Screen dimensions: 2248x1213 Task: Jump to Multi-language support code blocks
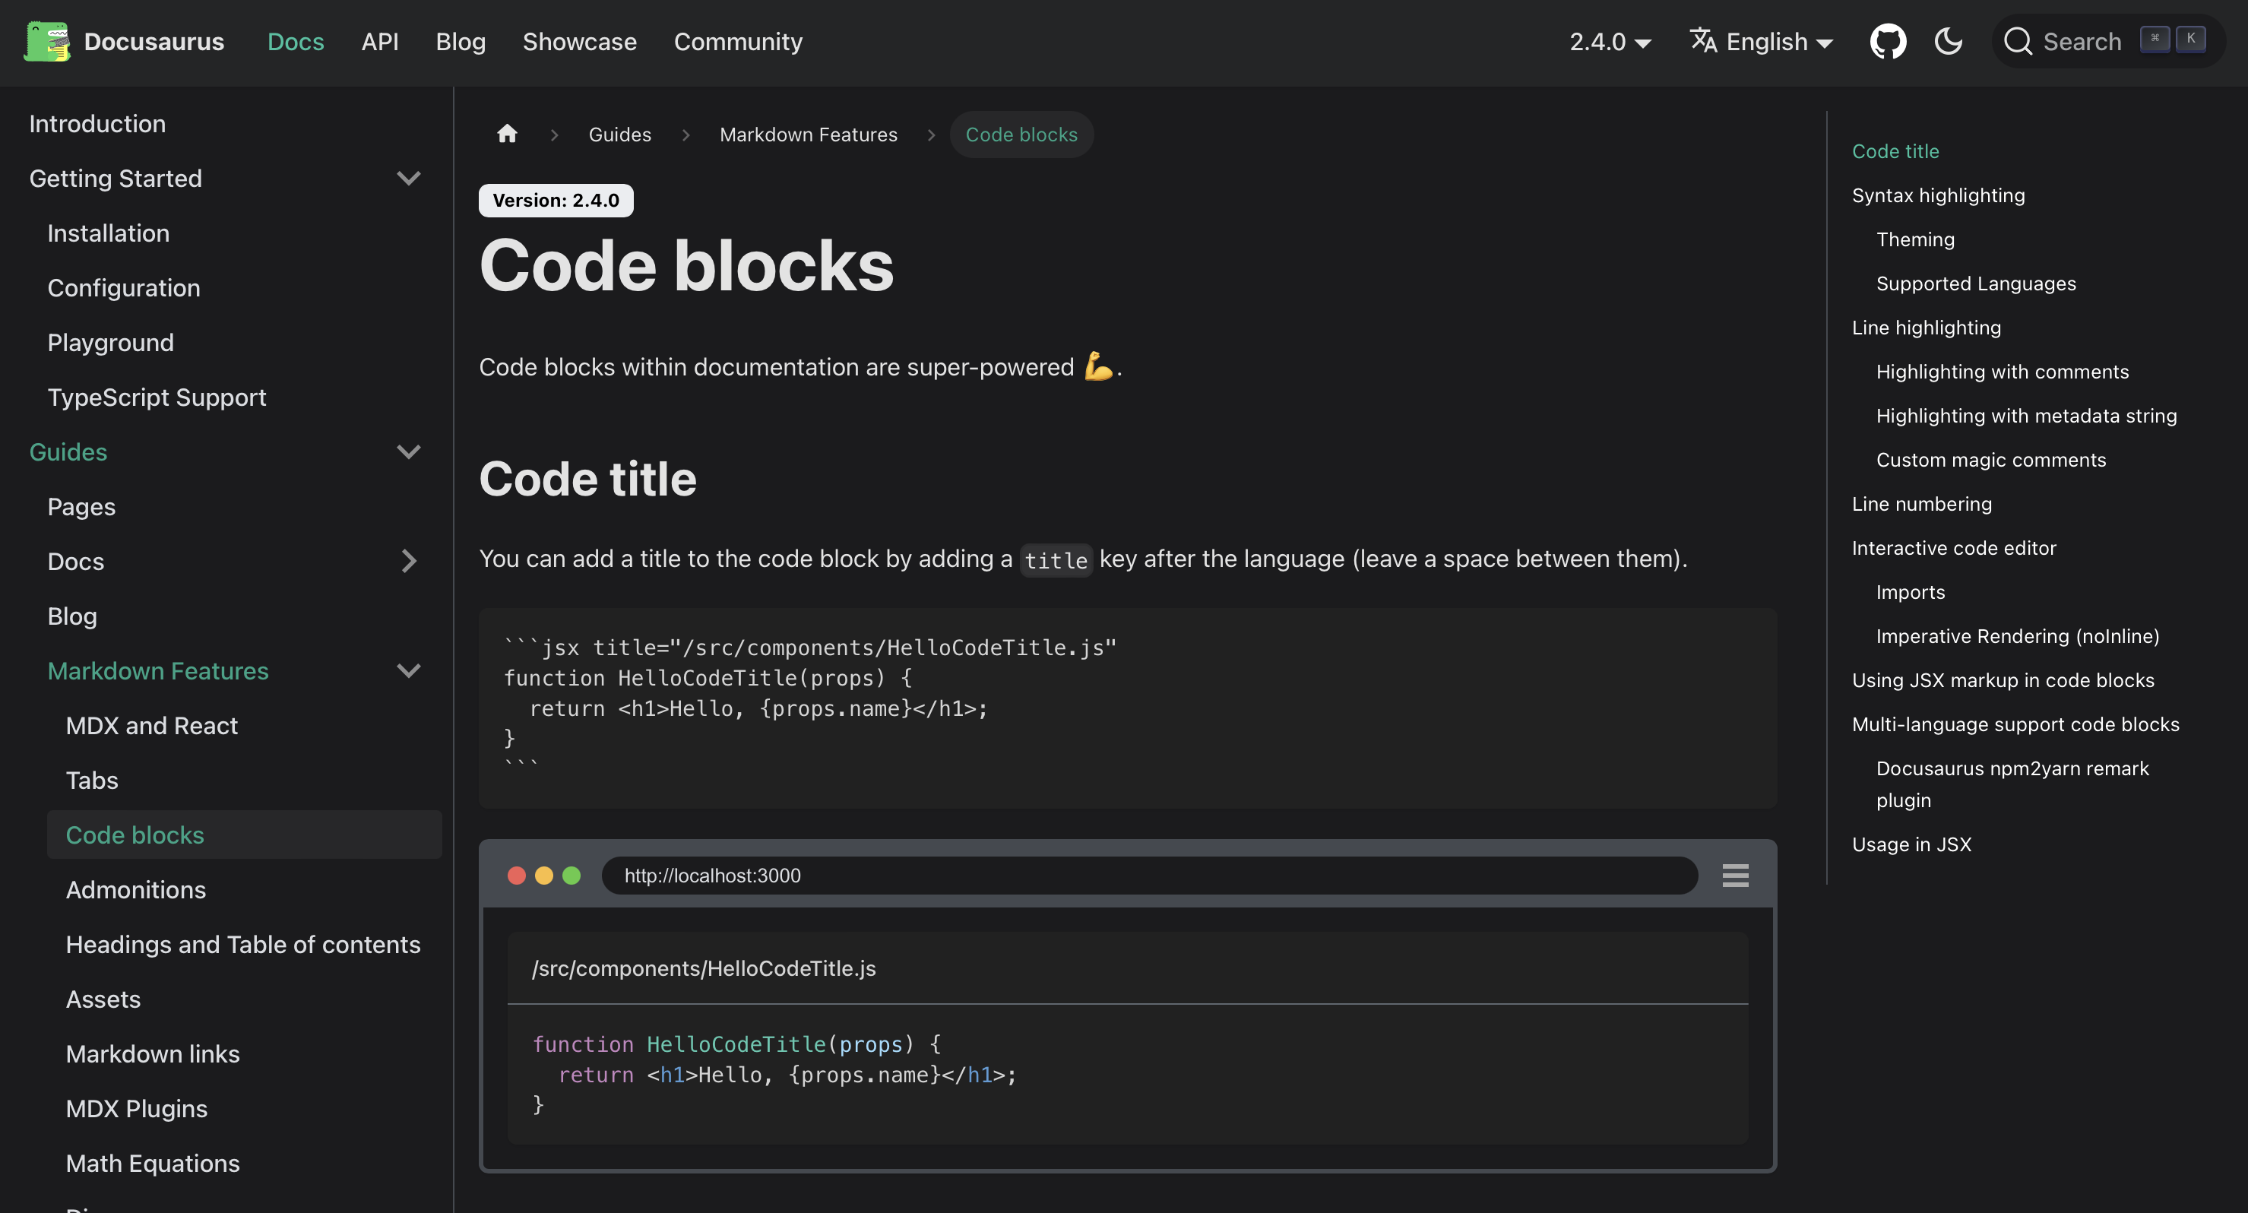2015,724
